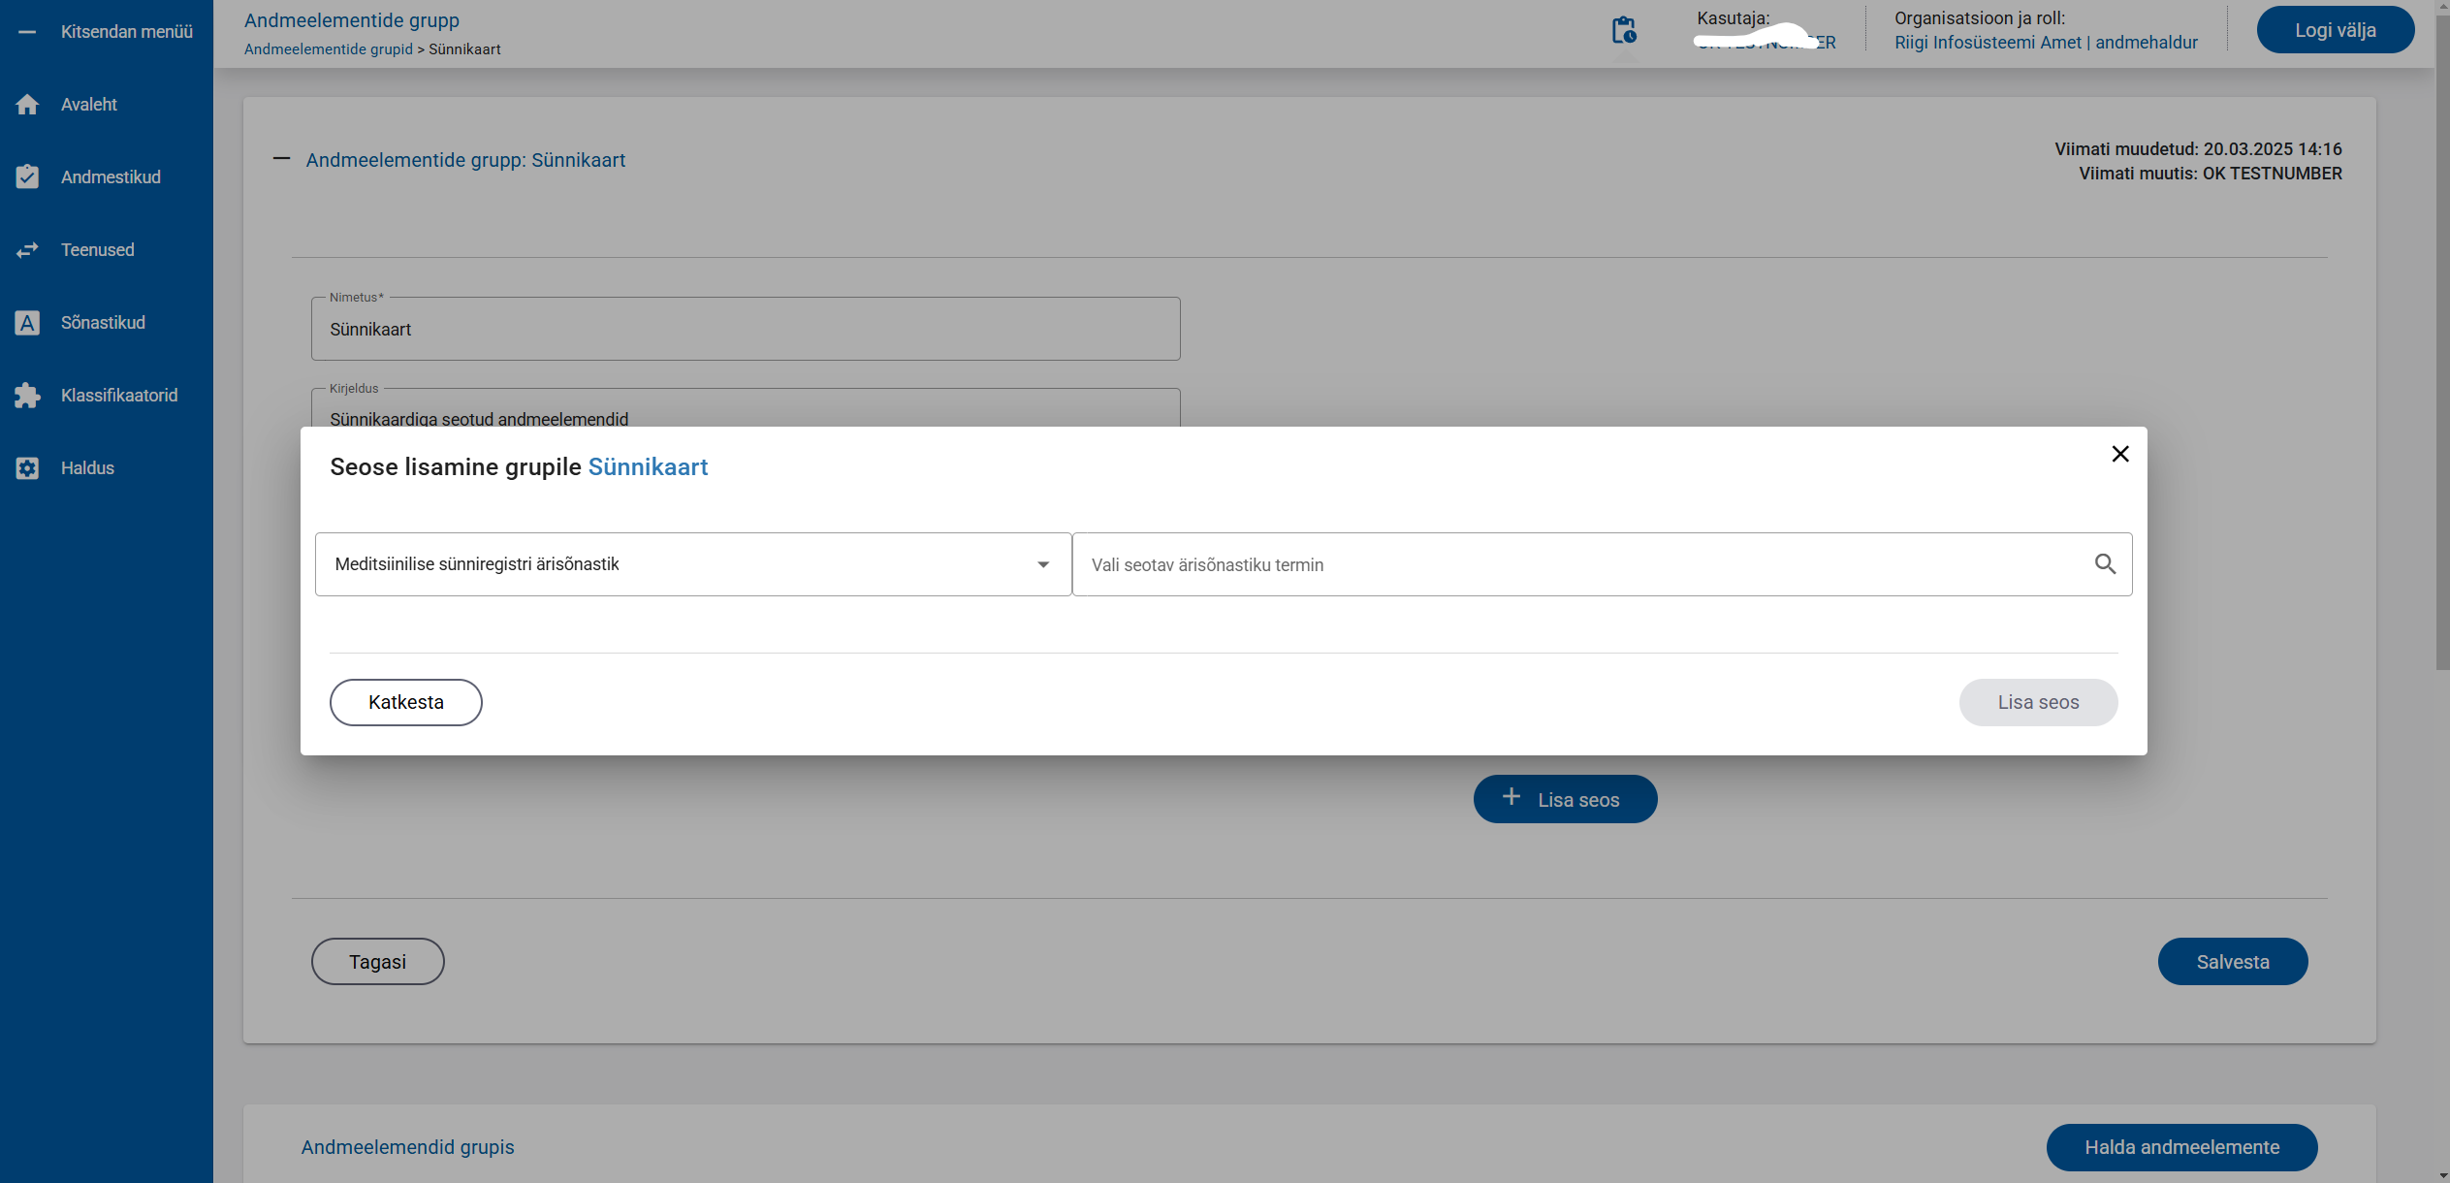Click the Sõnastikud letter A icon
This screenshot has width=2450, height=1183.
tap(27, 323)
